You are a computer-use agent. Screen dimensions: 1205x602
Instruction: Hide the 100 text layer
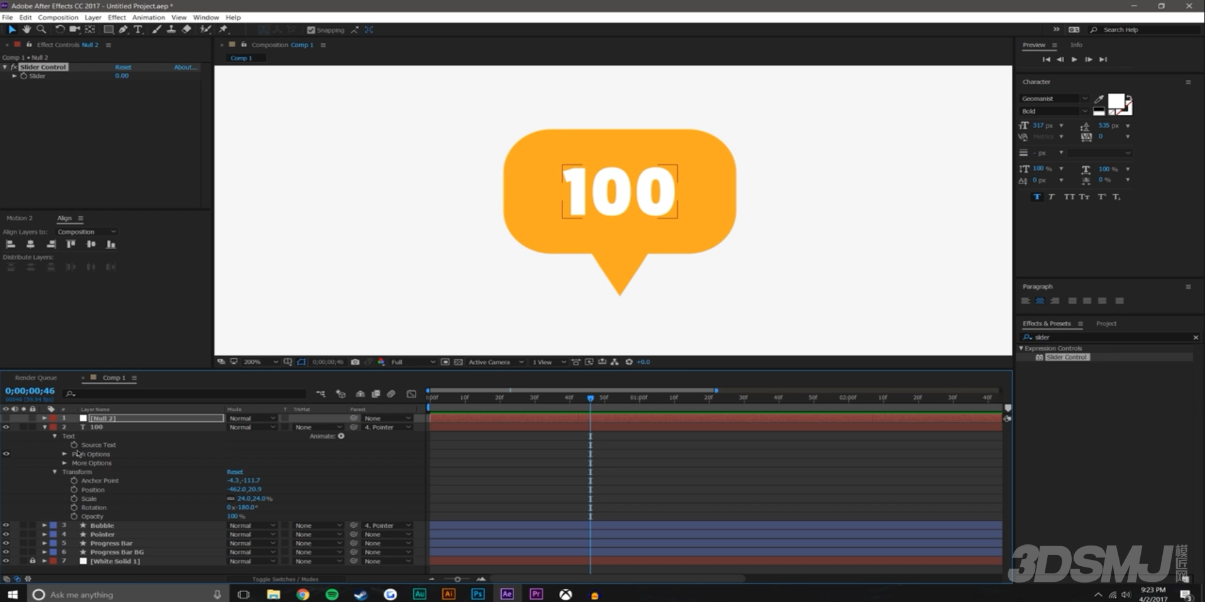pos(6,427)
